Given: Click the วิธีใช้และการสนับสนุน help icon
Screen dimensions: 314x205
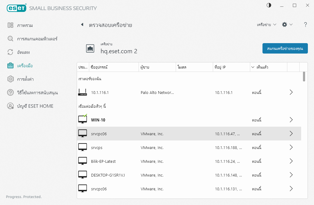Looking at the screenshot, I should (x=10, y=92).
